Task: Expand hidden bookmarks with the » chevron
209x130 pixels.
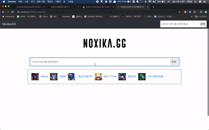Action: (x=192, y=17)
